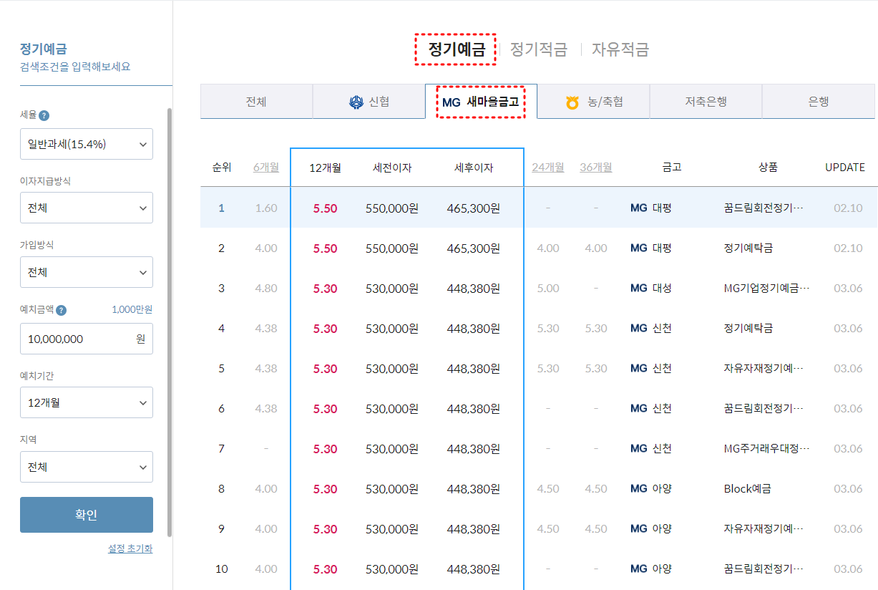Click the MG logo in the 대성 row
The height and width of the screenshot is (590, 878).
tap(638, 289)
